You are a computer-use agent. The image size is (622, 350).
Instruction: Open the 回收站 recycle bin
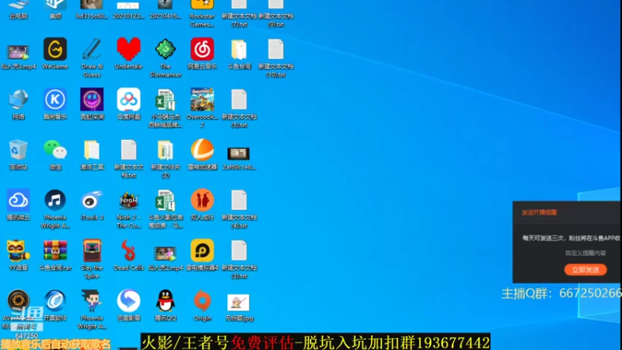tap(18, 150)
